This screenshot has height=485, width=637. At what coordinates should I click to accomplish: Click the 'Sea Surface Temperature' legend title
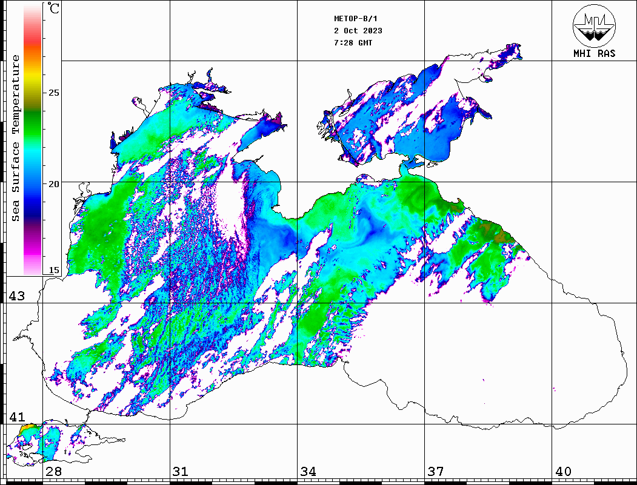tap(15, 139)
